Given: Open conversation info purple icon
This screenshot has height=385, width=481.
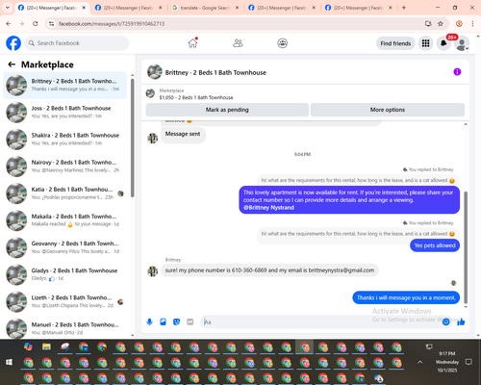Looking at the screenshot, I should [457, 72].
